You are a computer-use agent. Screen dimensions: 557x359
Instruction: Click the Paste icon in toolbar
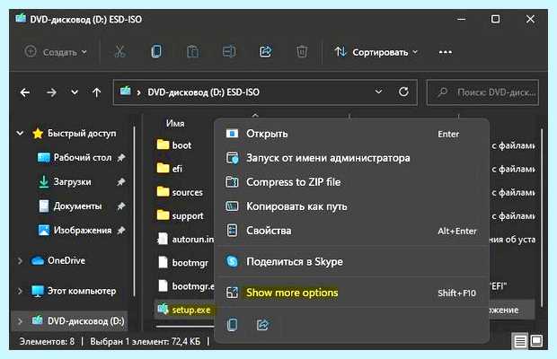coord(193,52)
